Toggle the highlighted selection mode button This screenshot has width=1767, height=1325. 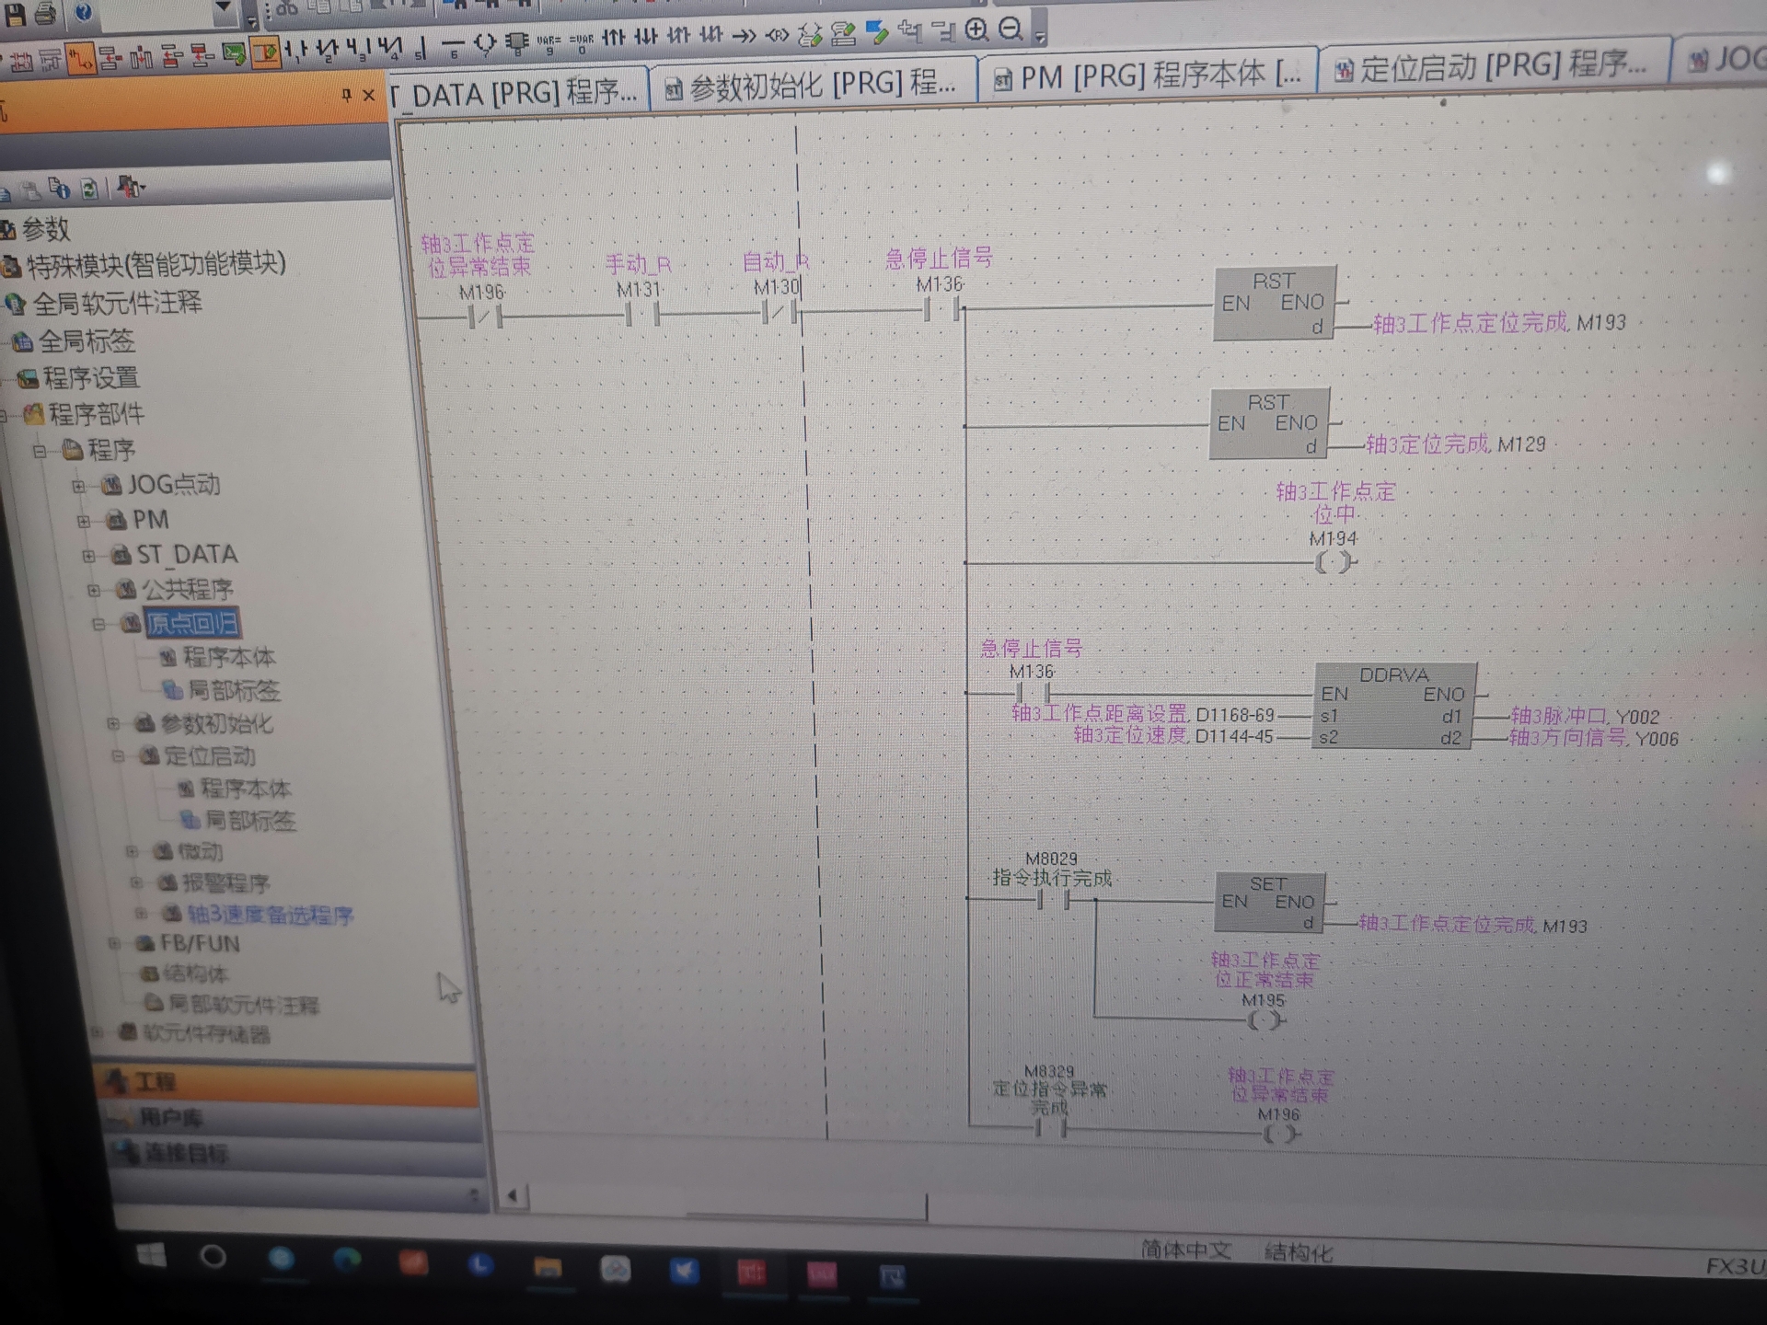266,53
